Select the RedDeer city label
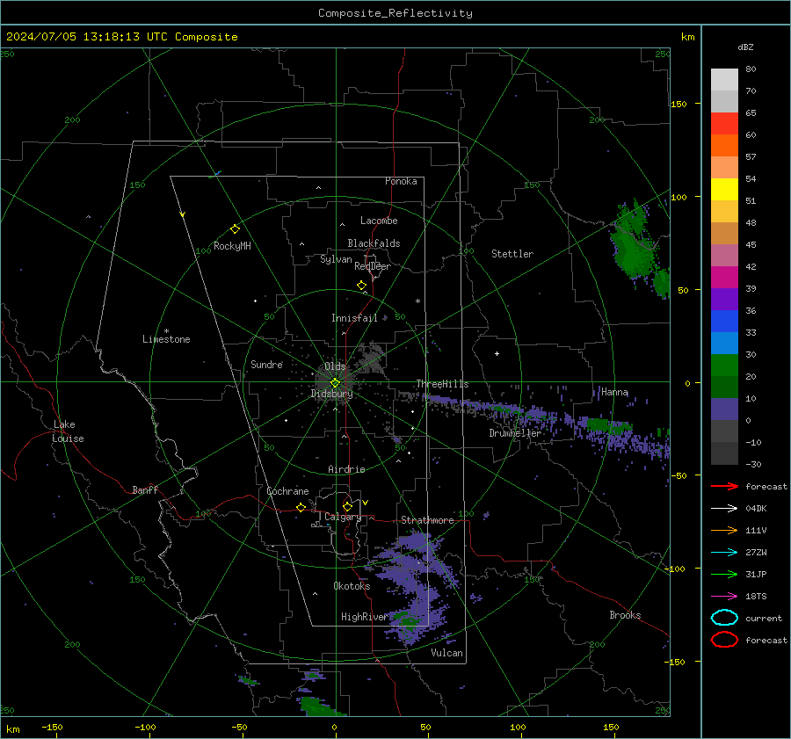Image resolution: width=791 pixels, height=739 pixels. (373, 266)
